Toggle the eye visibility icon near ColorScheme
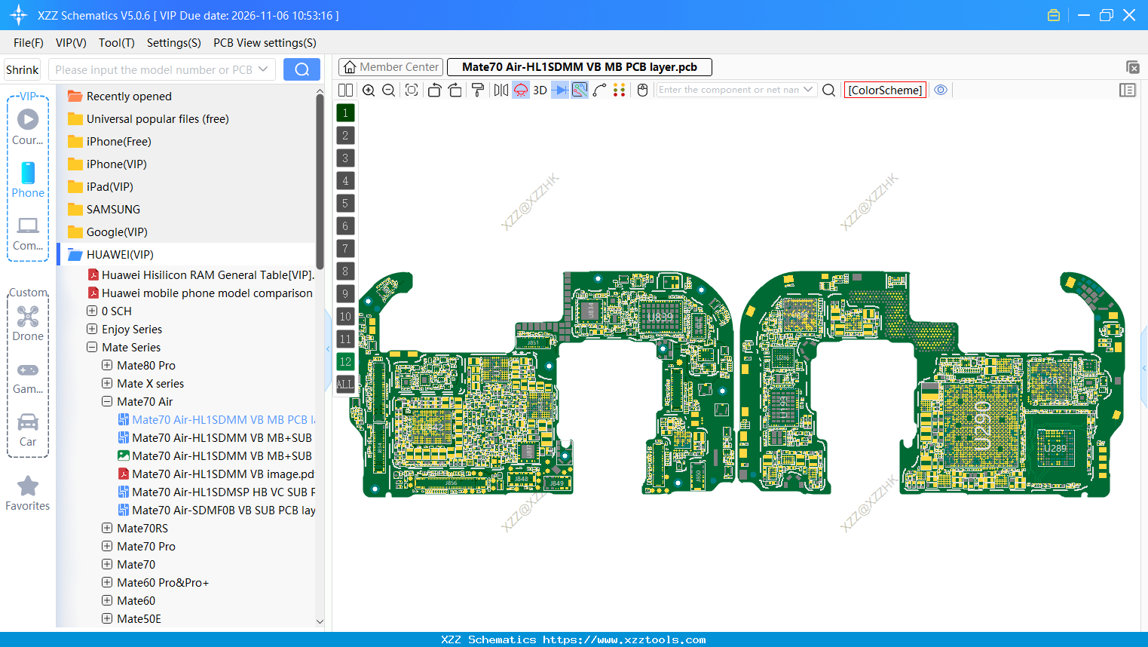Image resolution: width=1148 pixels, height=647 pixels. 940,90
